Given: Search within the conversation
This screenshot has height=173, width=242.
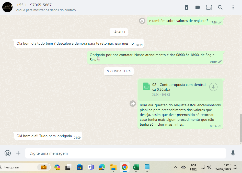Looking at the screenshot, I should coord(220,7).
